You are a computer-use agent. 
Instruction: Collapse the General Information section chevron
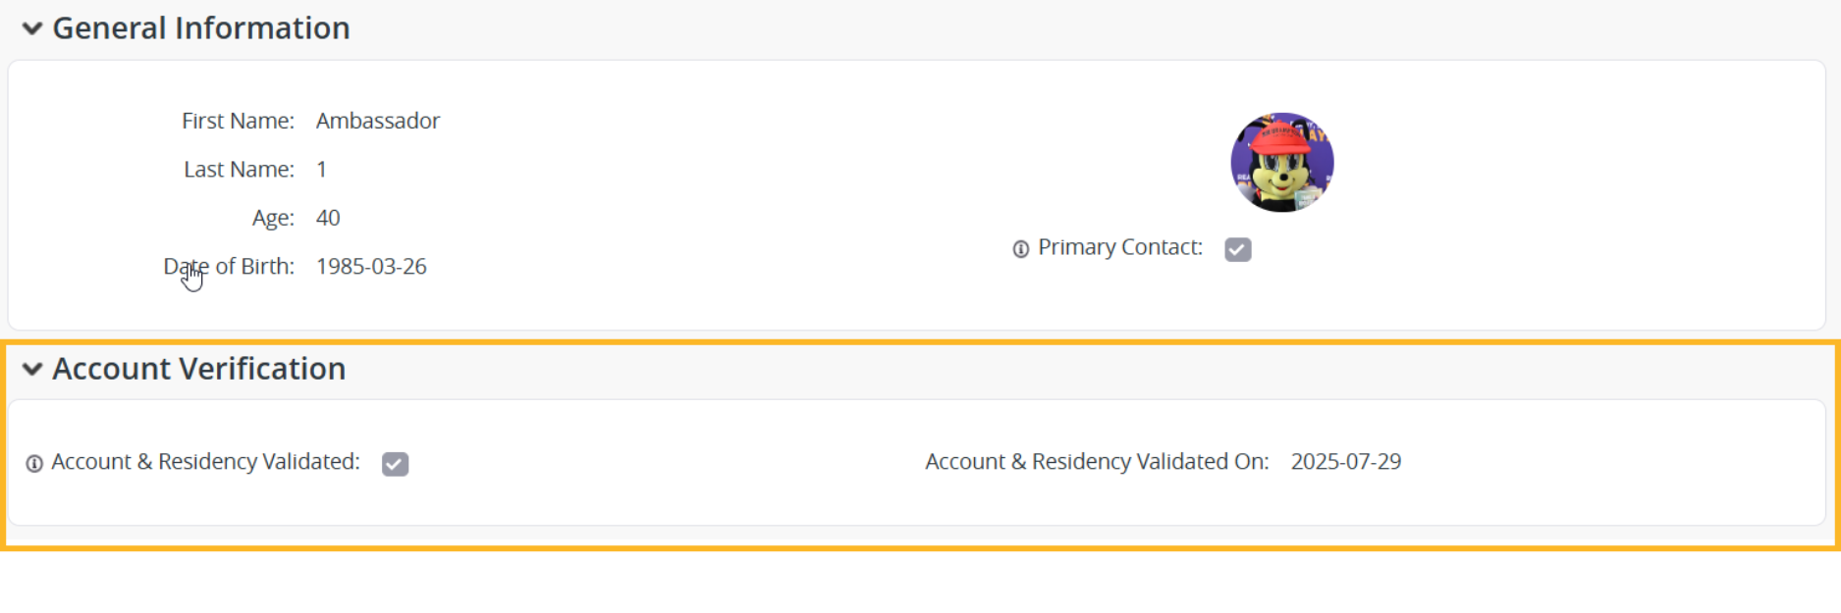(x=32, y=28)
